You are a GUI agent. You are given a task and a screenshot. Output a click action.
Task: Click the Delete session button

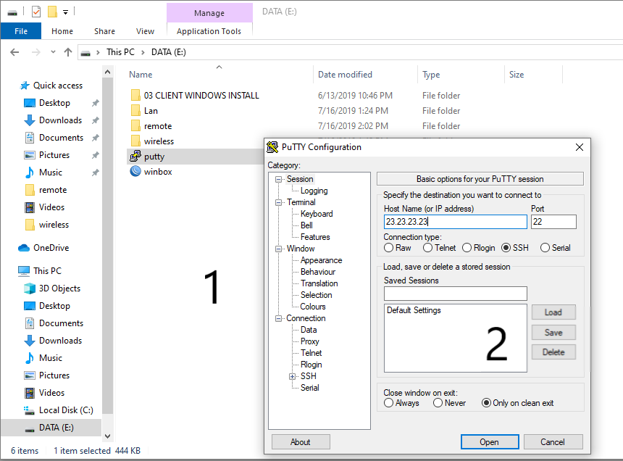point(553,352)
